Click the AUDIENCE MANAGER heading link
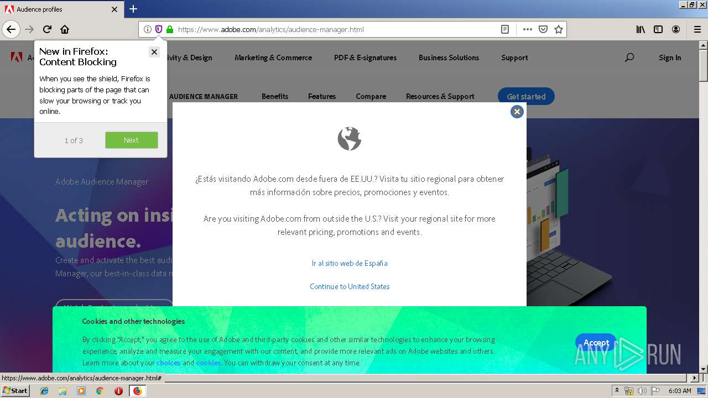The width and height of the screenshot is (708, 398). 204,96
